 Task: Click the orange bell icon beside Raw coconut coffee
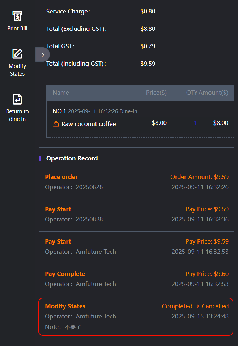56,124
